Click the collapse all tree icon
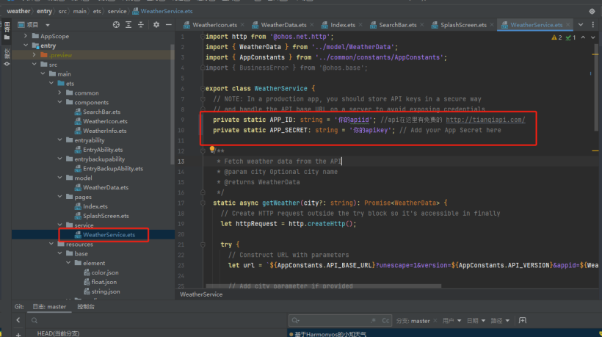The width and height of the screenshot is (602, 337). [141, 24]
